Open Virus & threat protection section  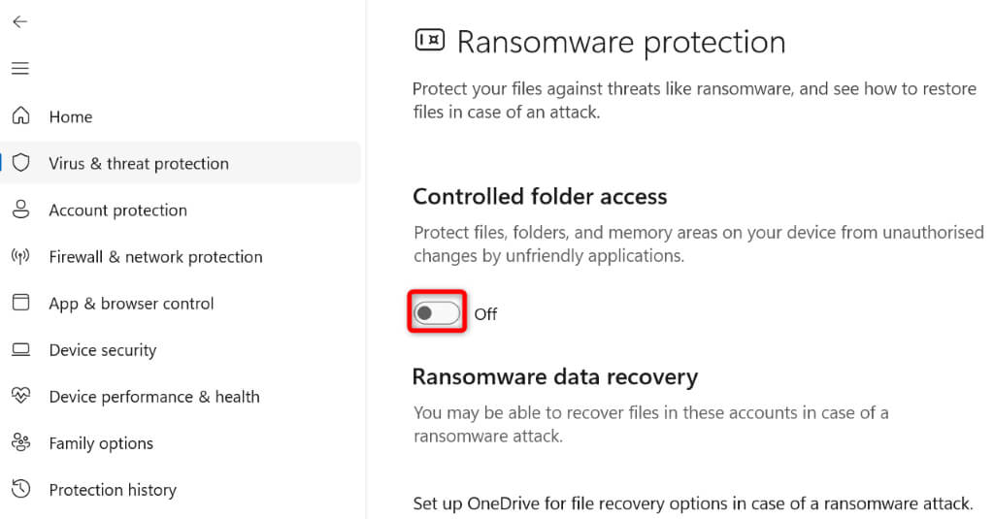pos(139,163)
